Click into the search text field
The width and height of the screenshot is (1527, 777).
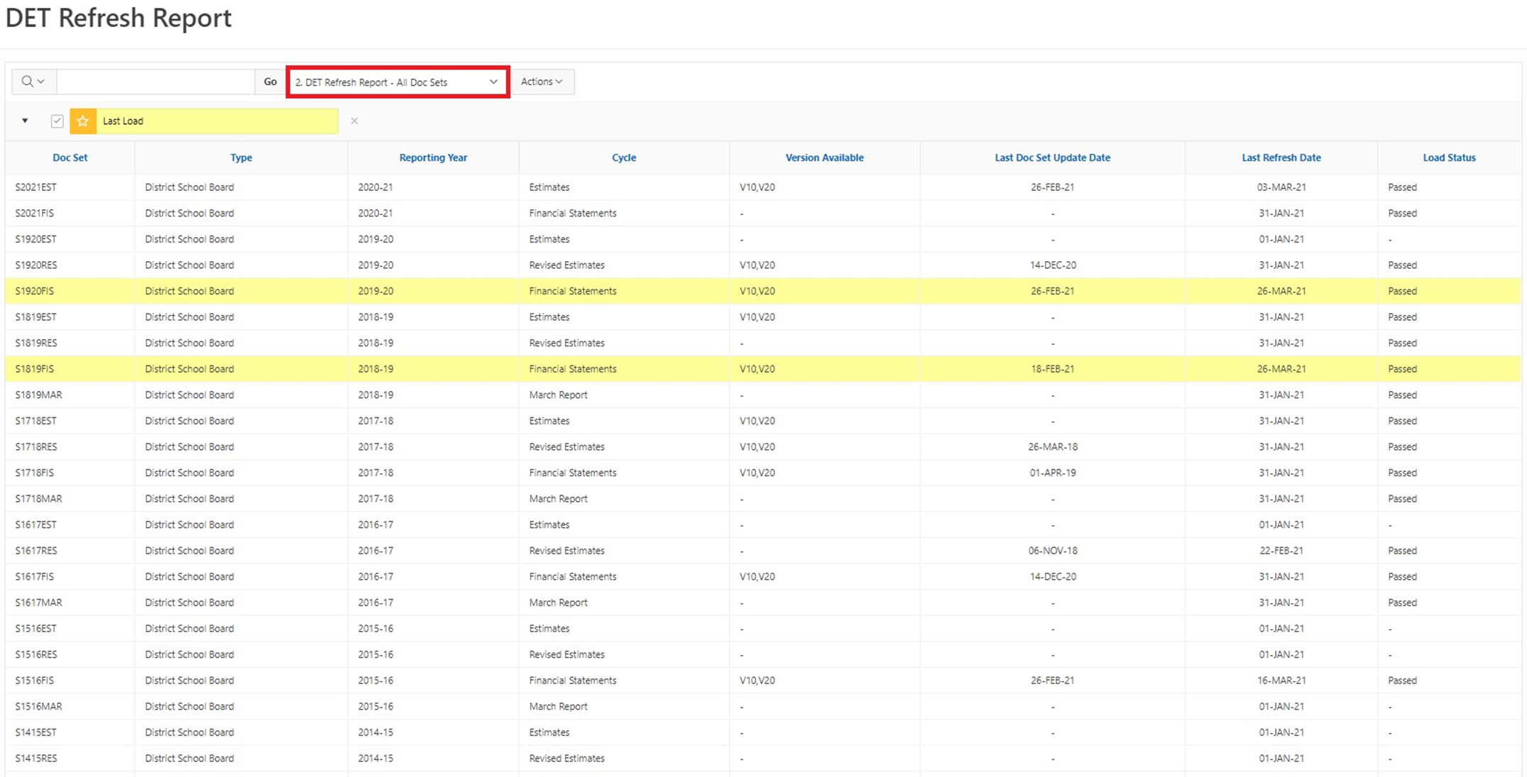tap(155, 82)
